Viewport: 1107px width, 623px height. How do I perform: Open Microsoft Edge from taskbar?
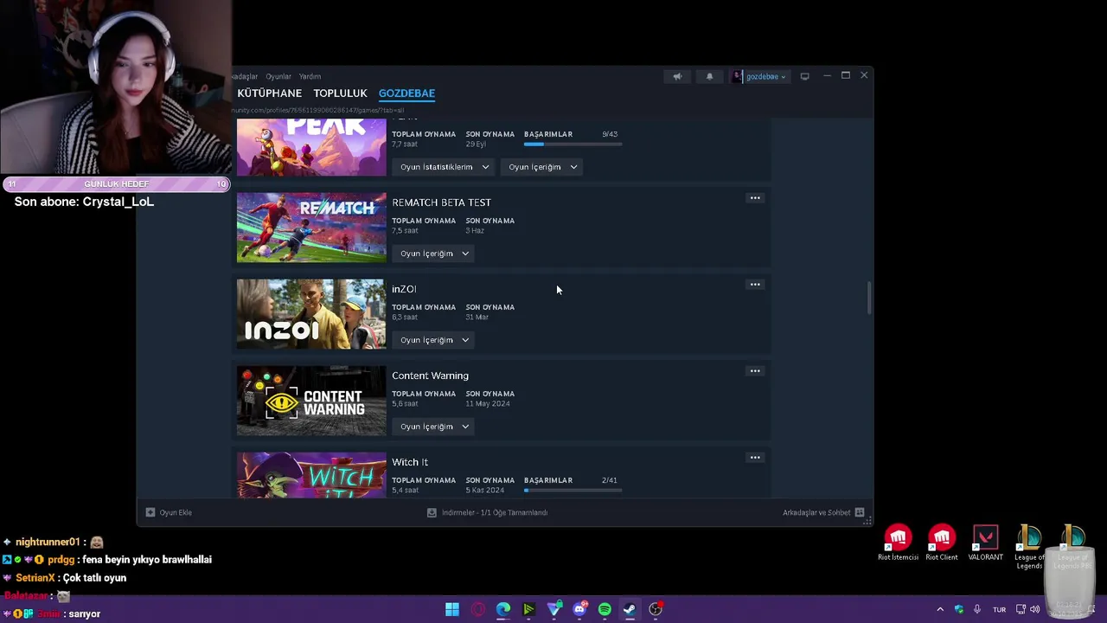(x=503, y=609)
